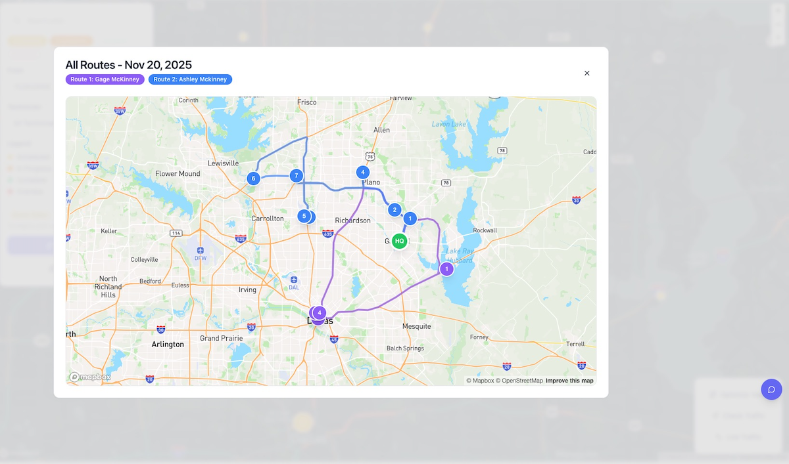Click the Improve this map link
The height and width of the screenshot is (464, 789).
click(x=569, y=380)
